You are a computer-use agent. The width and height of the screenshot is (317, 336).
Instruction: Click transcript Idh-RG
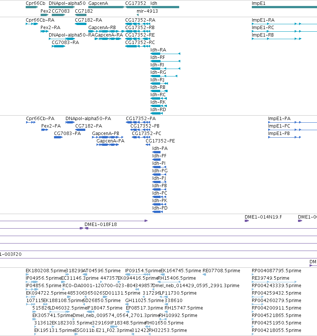tap(158, 72)
